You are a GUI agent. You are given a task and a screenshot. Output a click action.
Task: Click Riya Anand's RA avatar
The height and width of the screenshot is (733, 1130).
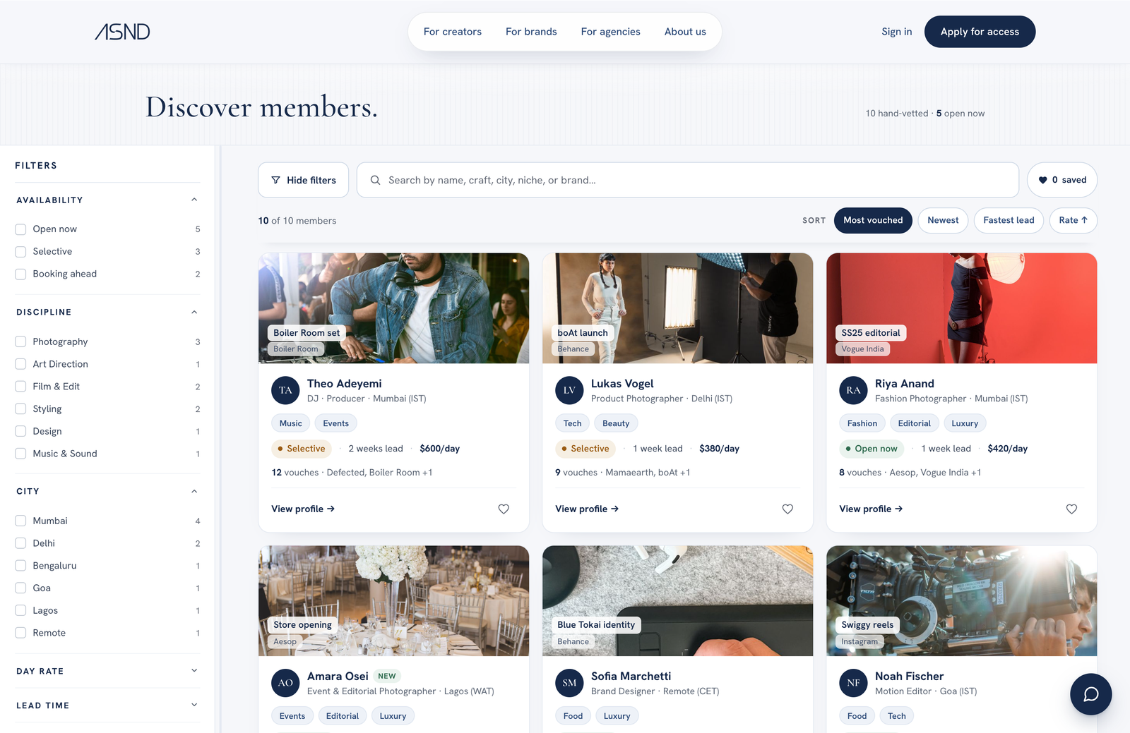point(853,390)
